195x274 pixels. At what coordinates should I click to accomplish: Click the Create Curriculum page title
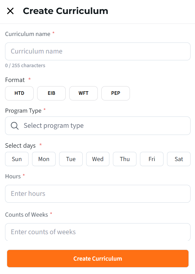[x=65, y=11]
